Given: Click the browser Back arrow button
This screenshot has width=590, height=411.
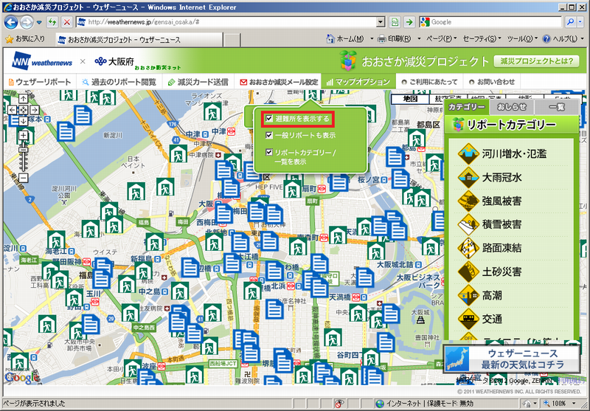Looking at the screenshot, I should click(x=11, y=22).
